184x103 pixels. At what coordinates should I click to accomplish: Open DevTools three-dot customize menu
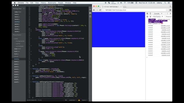tap(167, 13)
